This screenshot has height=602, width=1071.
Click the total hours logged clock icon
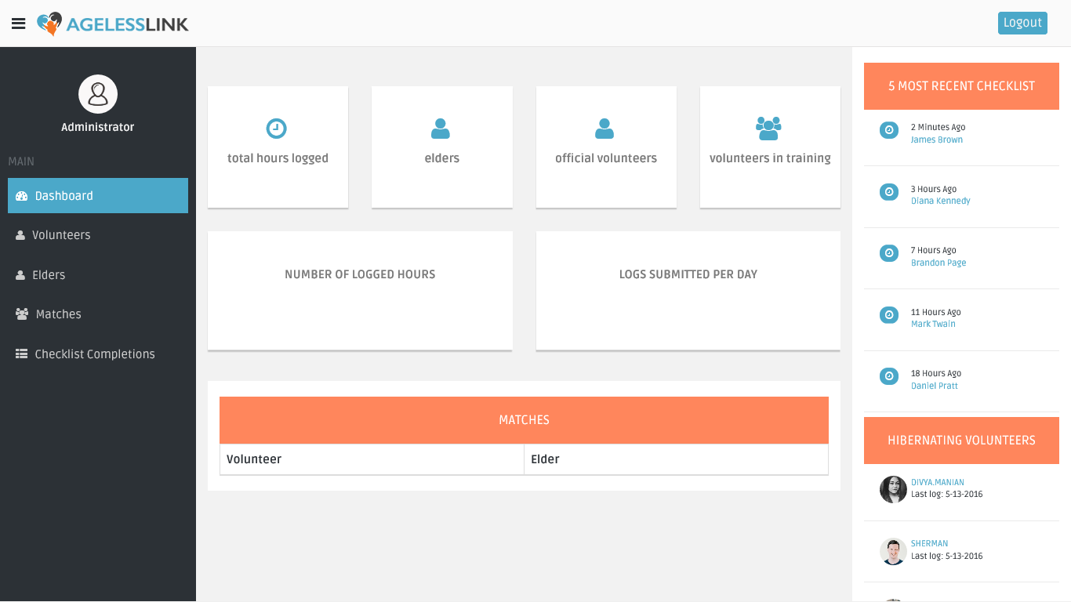coord(277,129)
